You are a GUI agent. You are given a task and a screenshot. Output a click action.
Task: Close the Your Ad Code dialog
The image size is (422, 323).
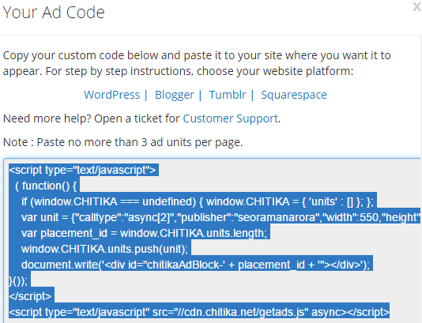point(417,7)
